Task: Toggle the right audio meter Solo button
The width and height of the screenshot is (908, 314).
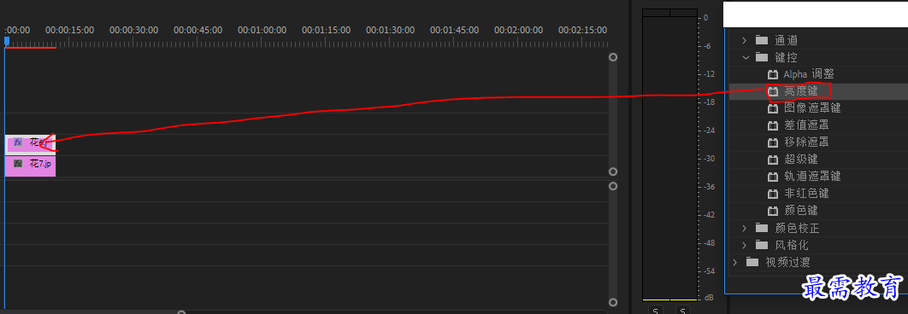Action: coord(683,311)
